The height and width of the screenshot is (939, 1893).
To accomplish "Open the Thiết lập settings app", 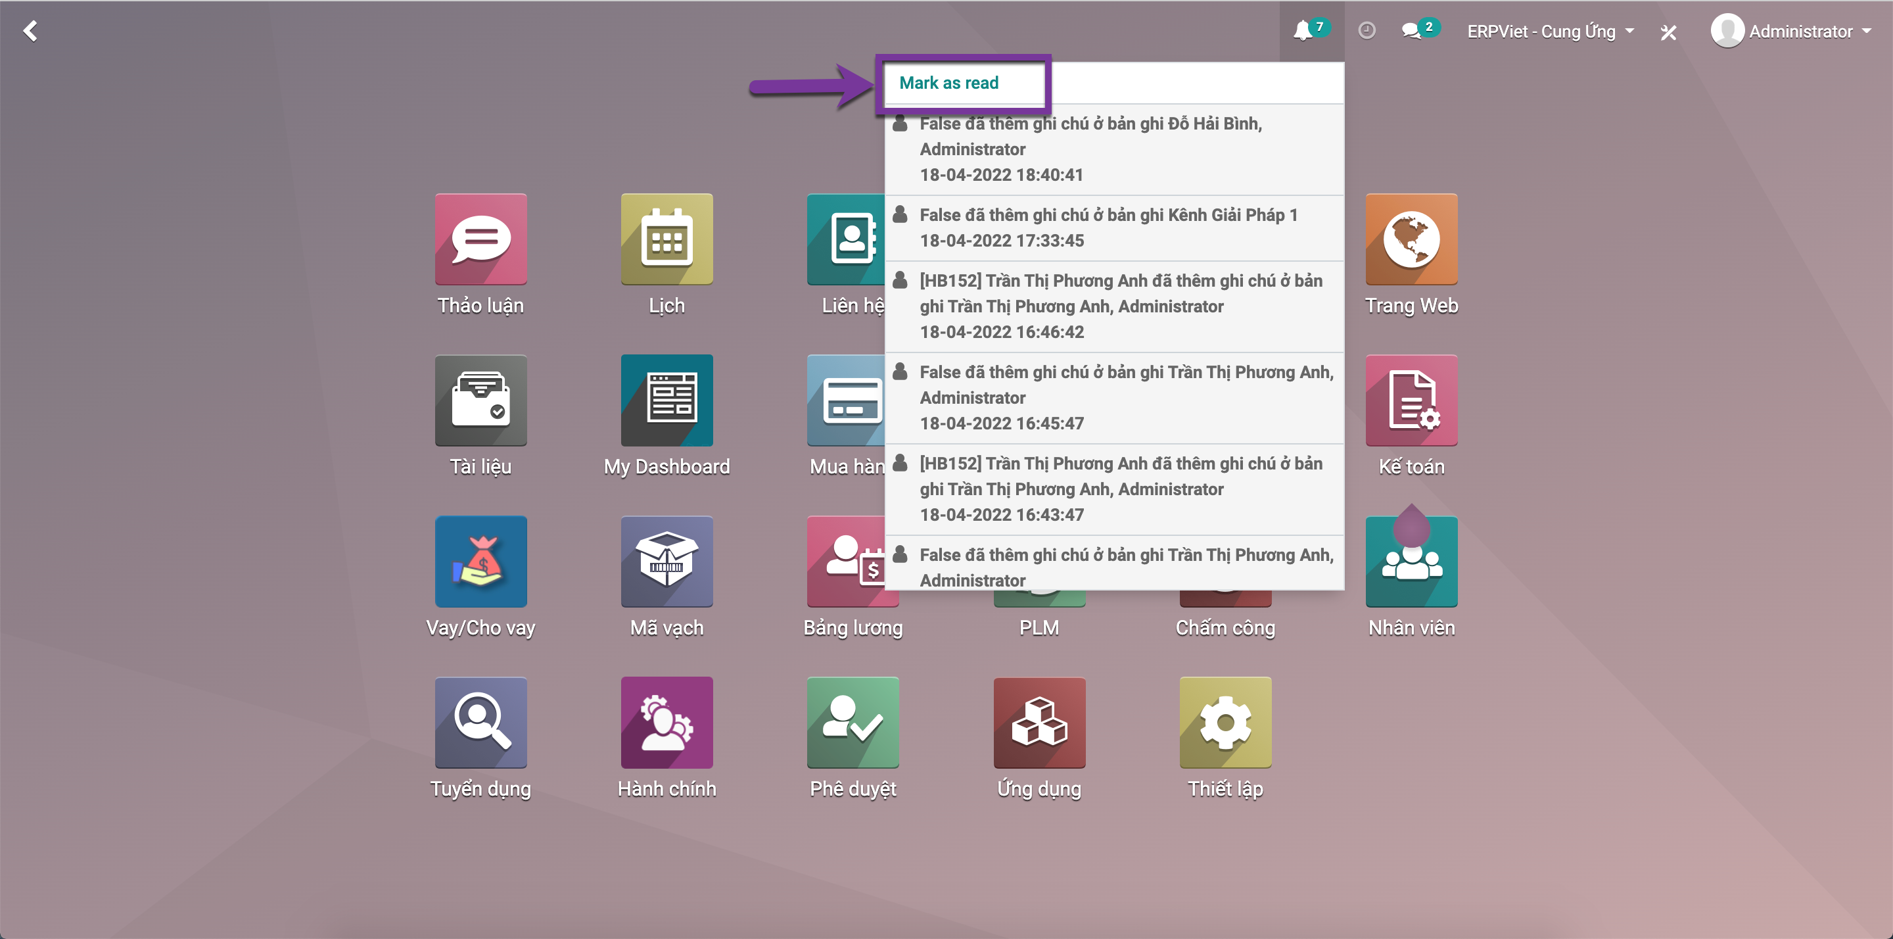I will click(1225, 722).
